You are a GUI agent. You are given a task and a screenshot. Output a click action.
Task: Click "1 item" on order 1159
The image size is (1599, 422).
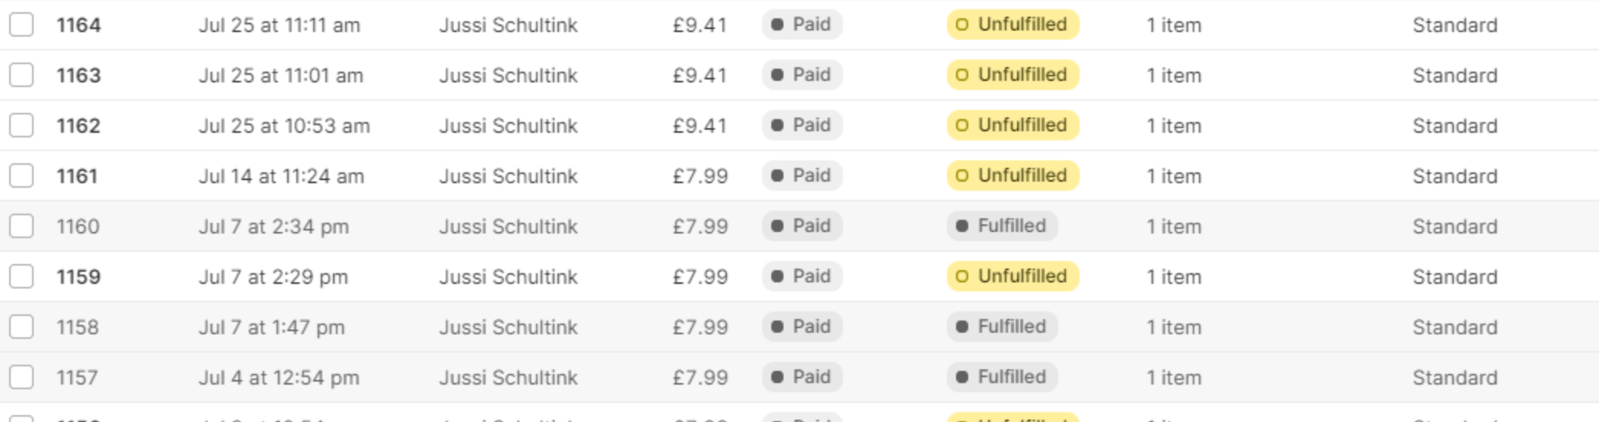pos(1174,277)
